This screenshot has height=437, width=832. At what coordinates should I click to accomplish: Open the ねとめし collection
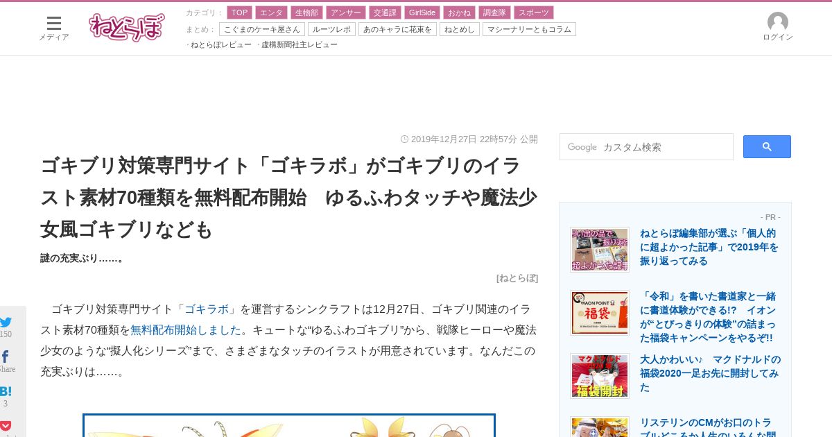460,29
